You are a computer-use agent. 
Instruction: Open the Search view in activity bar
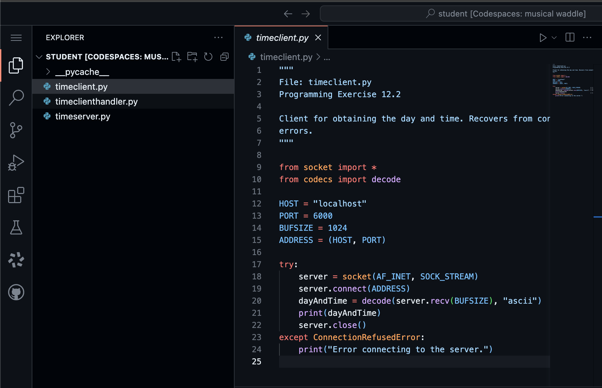16,98
